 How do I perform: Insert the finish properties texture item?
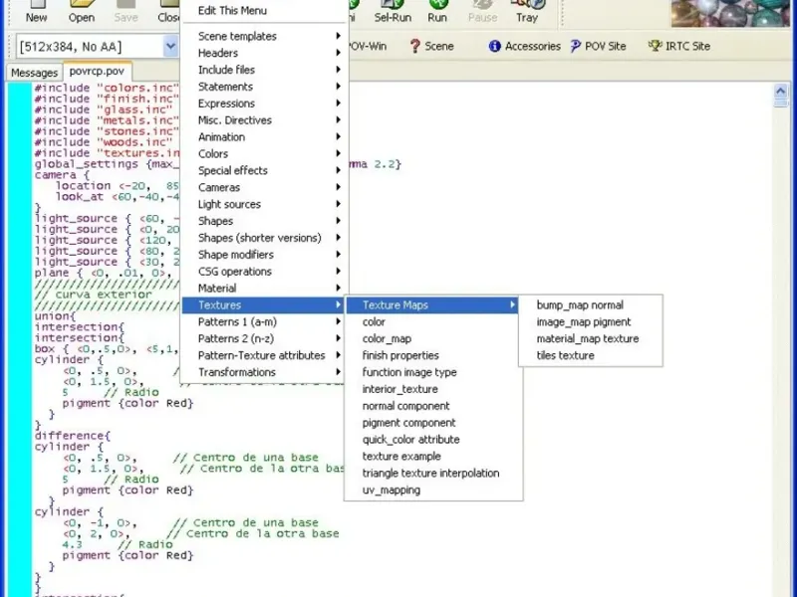click(400, 355)
